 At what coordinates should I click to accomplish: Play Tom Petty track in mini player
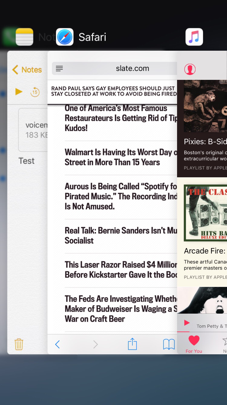pyautogui.click(x=187, y=323)
